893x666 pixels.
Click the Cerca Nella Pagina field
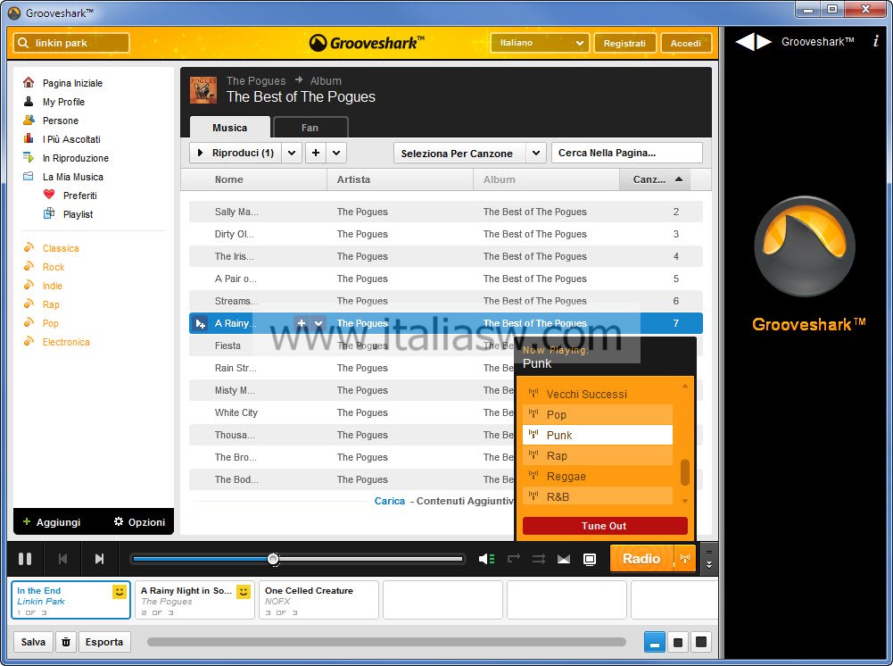click(x=627, y=153)
